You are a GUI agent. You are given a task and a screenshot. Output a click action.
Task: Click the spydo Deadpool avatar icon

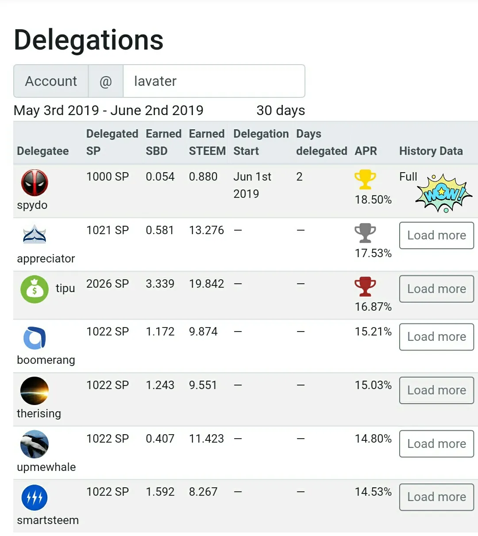tap(35, 182)
